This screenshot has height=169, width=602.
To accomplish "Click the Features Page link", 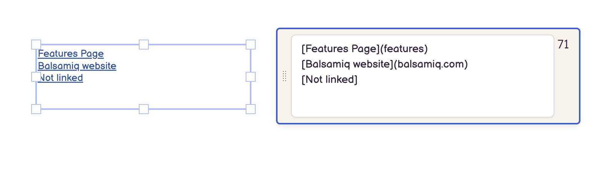I will (71, 53).
